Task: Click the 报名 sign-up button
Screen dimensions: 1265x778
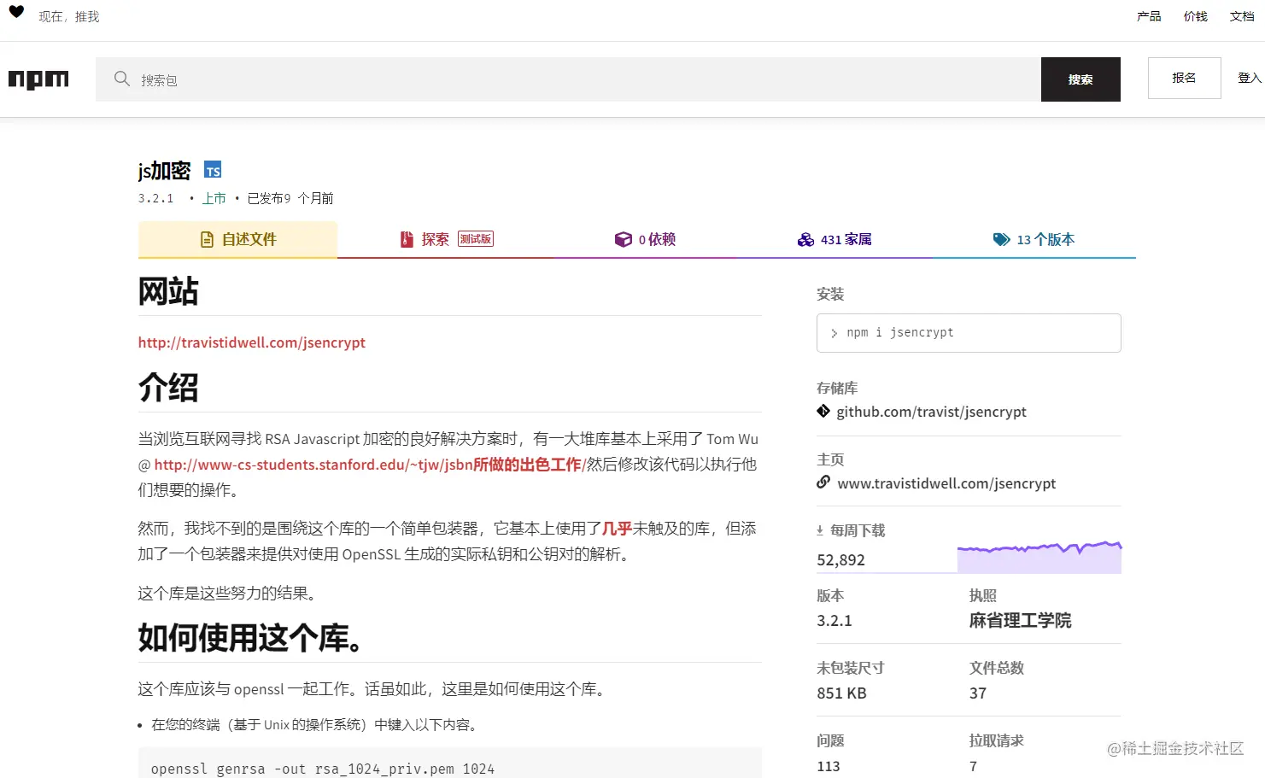Action: coord(1184,78)
